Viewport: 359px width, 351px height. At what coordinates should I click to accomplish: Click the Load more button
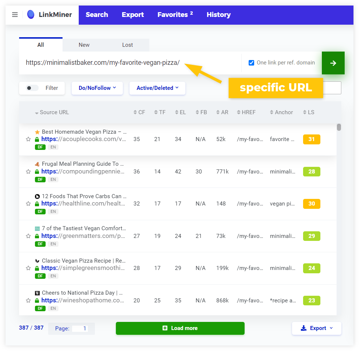180,328
